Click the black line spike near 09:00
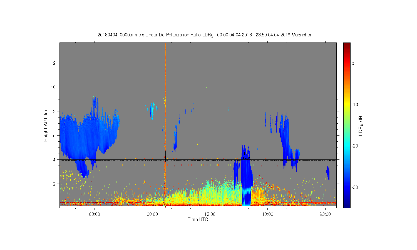The image size is (417, 250). [x=165, y=156]
